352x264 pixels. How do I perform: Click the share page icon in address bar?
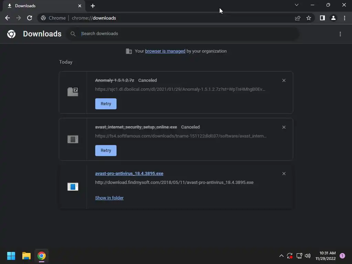pos(298,18)
